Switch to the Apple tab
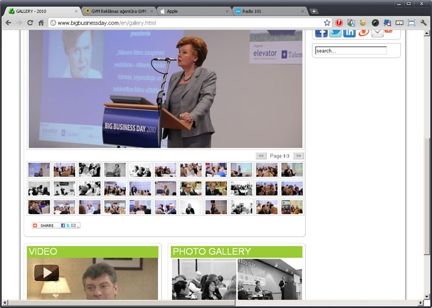This screenshot has width=432, height=308. 194,12
